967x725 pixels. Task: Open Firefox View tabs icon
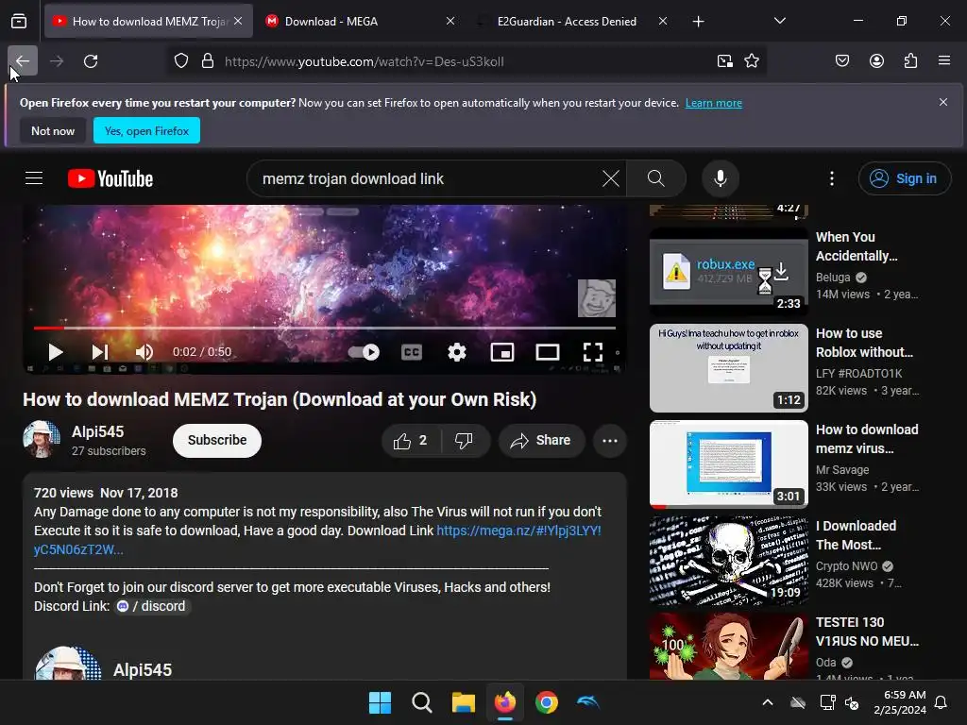pyautogui.click(x=19, y=22)
